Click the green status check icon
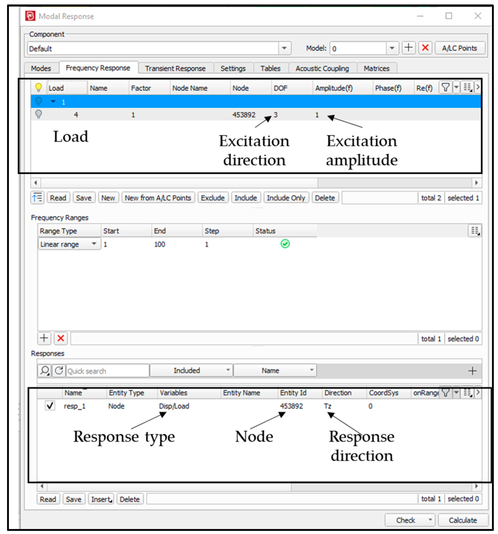The image size is (498, 534). point(285,244)
